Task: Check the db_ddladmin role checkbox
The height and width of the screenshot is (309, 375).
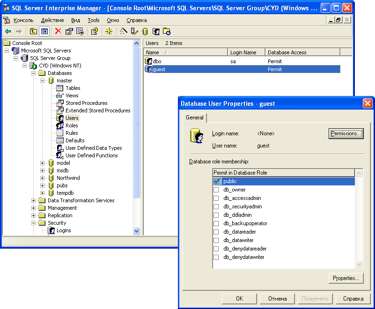Action: point(216,215)
